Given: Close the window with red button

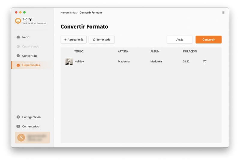Looking at the screenshot, I should [16, 12].
